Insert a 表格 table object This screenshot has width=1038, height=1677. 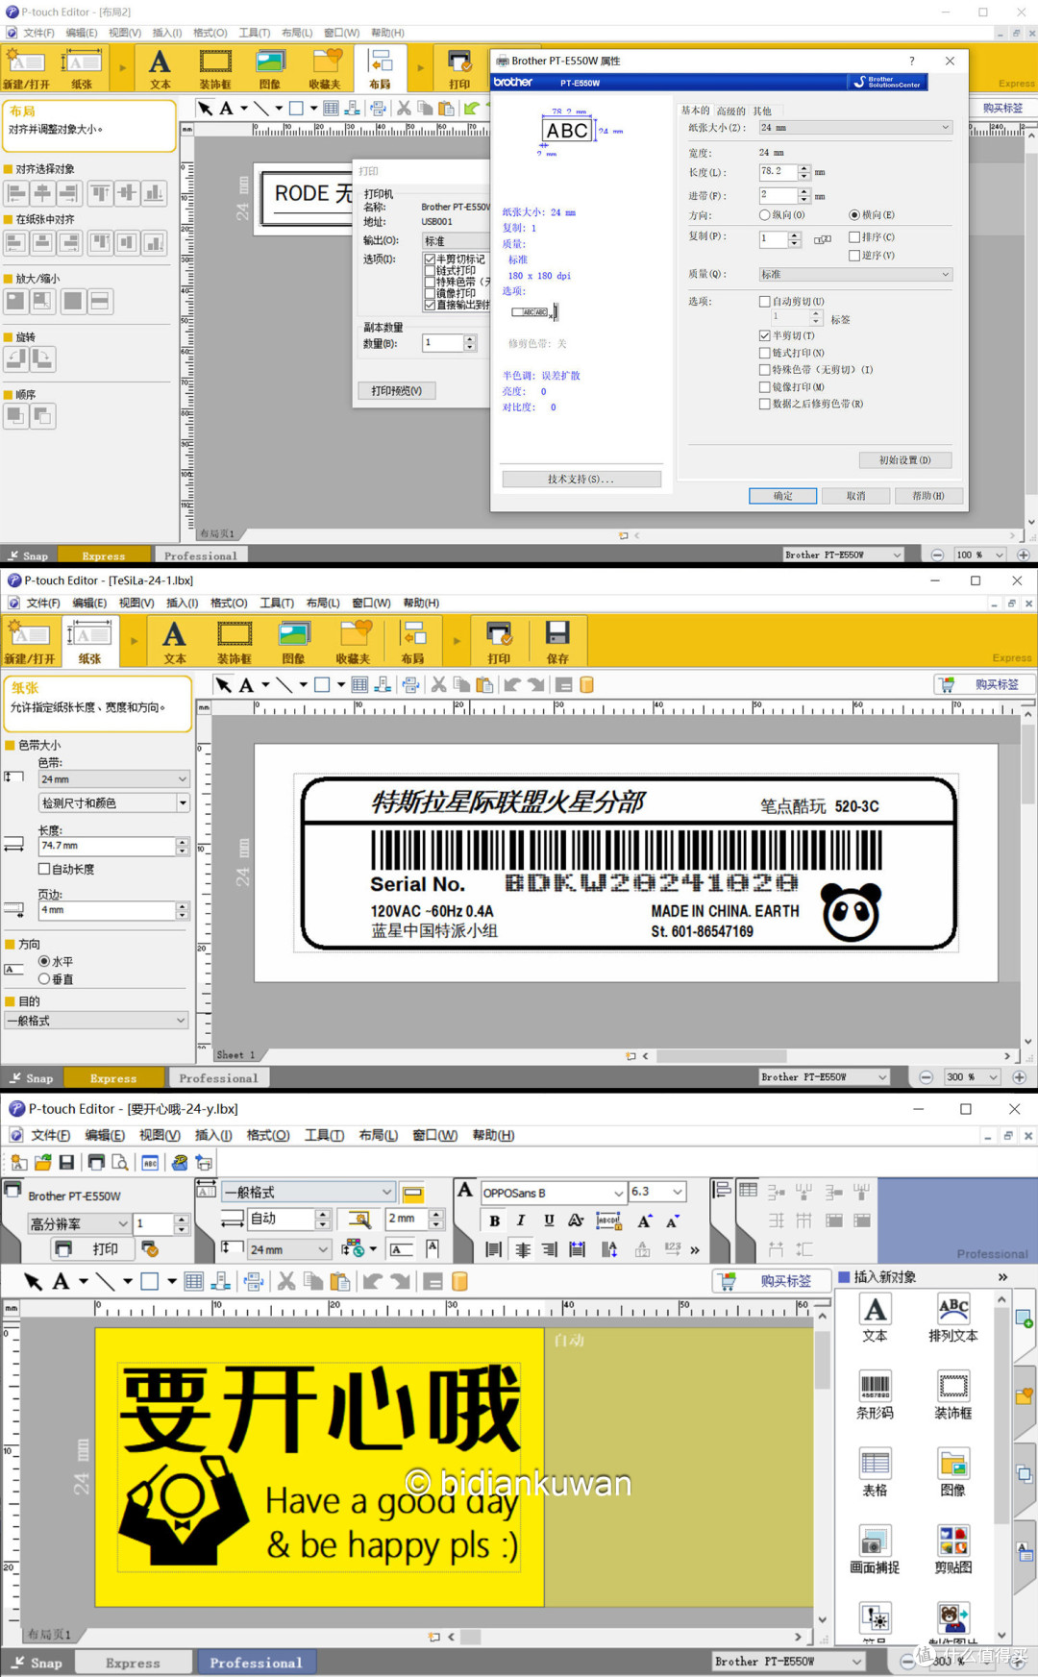point(875,1471)
